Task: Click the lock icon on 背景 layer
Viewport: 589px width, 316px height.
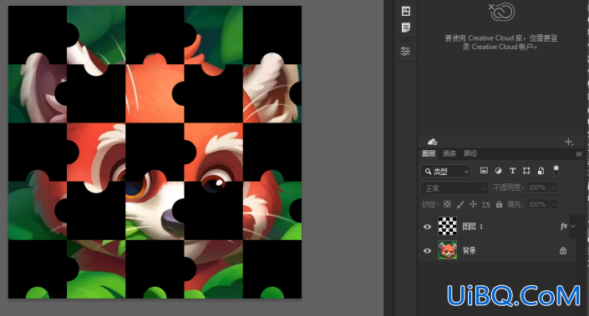Action: pyautogui.click(x=563, y=251)
